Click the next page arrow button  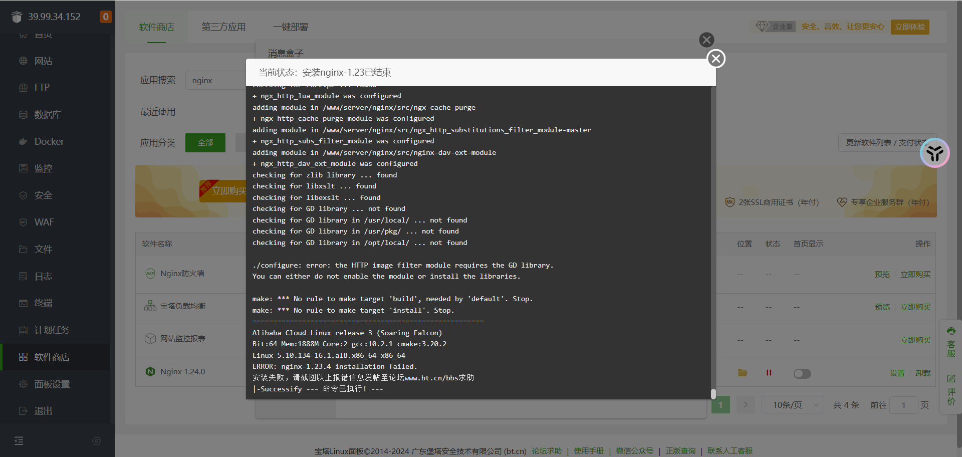pyautogui.click(x=746, y=405)
